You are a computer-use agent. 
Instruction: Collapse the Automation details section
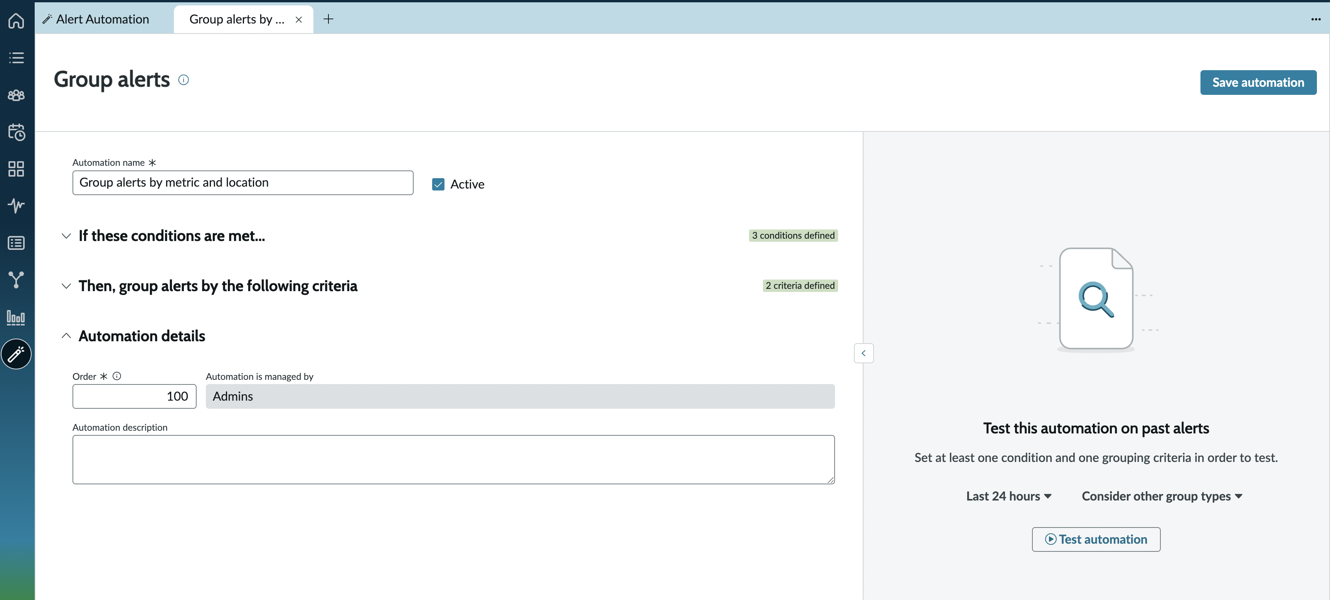point(66,335)
